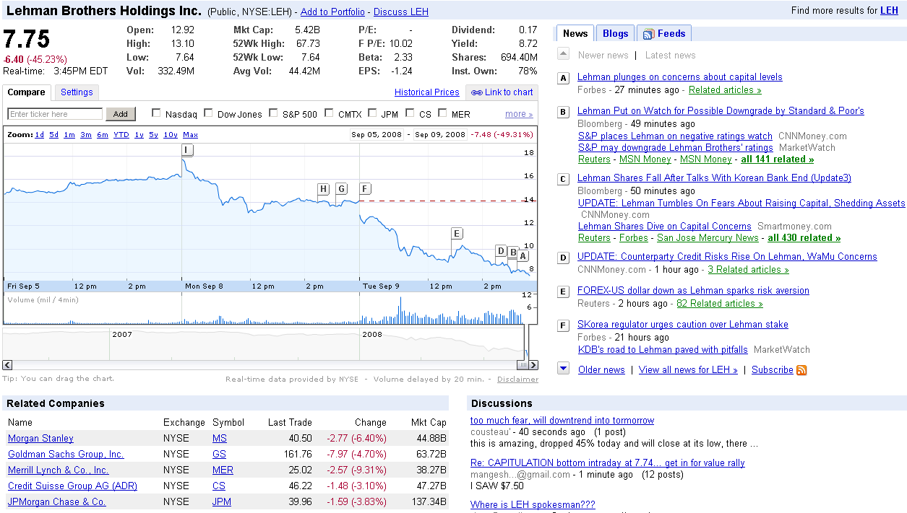Open 'too much fear' discussion thread
The width and height of the screenshot is (907, 513).
click(x=562, y=421)
